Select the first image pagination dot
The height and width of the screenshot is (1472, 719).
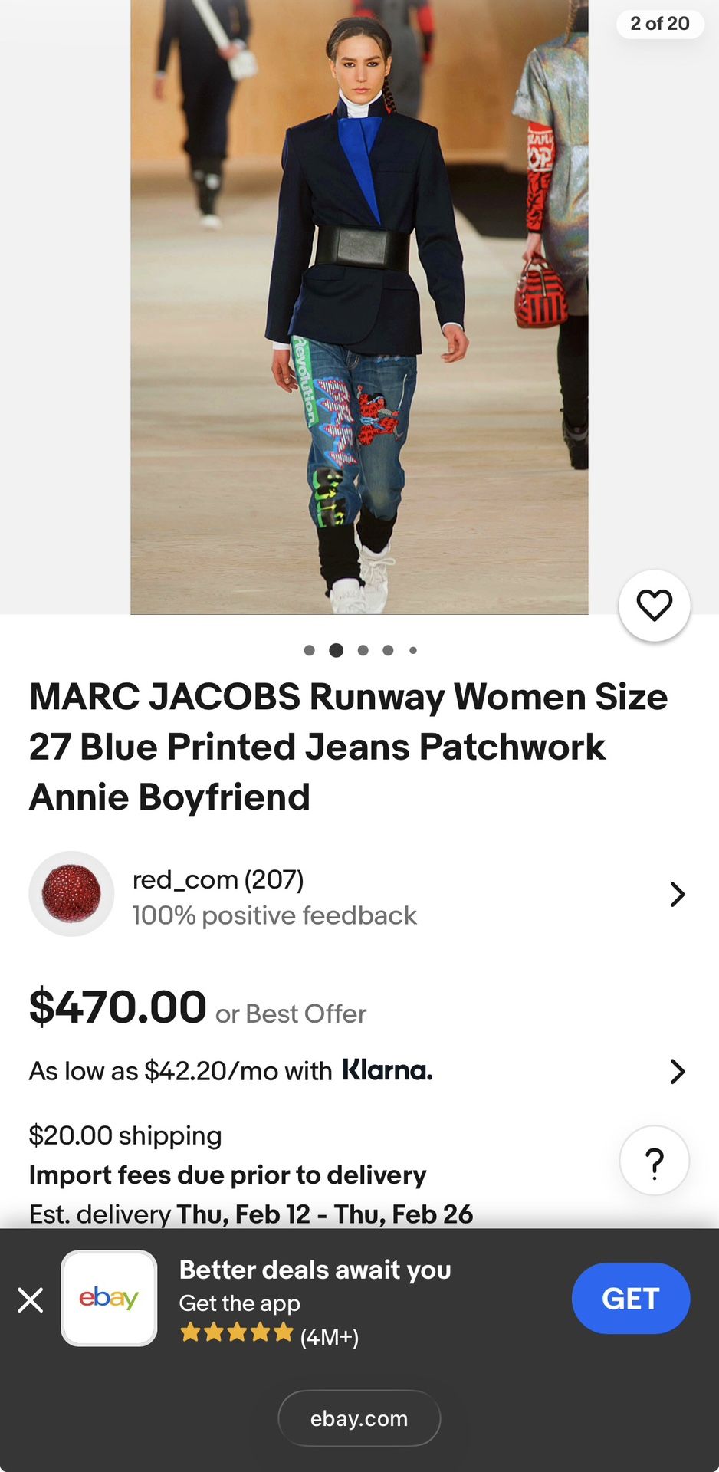point(309,650)
